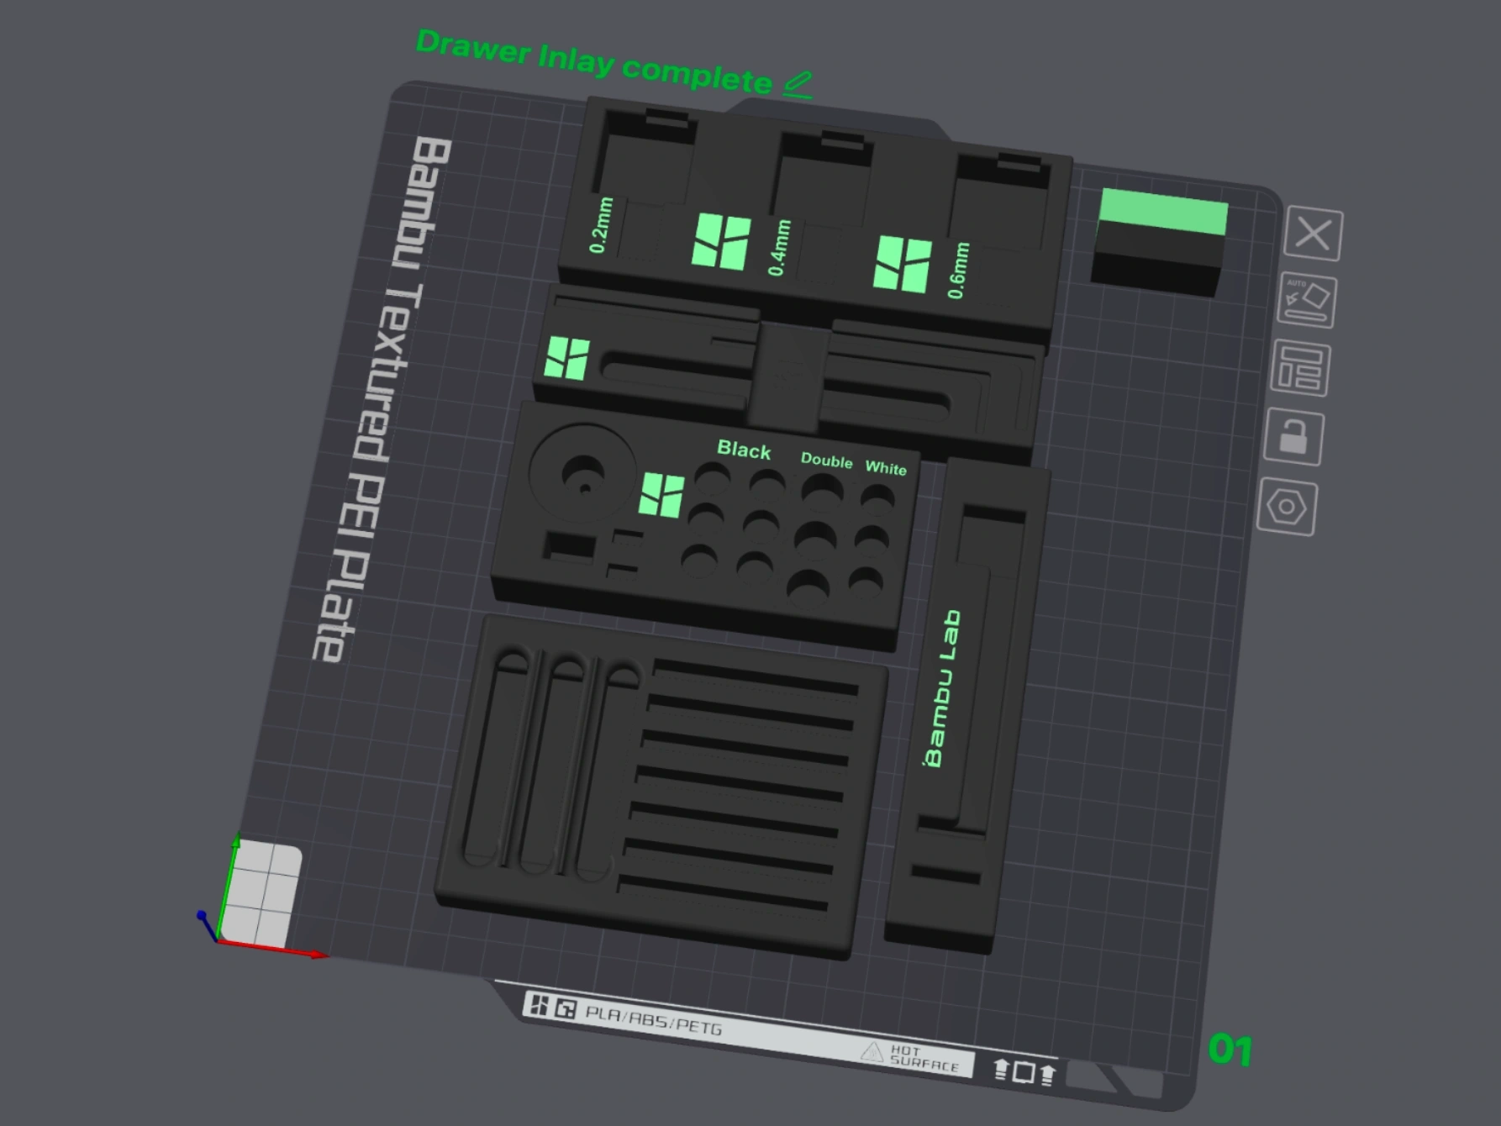Click the 'White' text on hole tray
The width and height of the screenshot is (1501, 1126).
[886, 468]
